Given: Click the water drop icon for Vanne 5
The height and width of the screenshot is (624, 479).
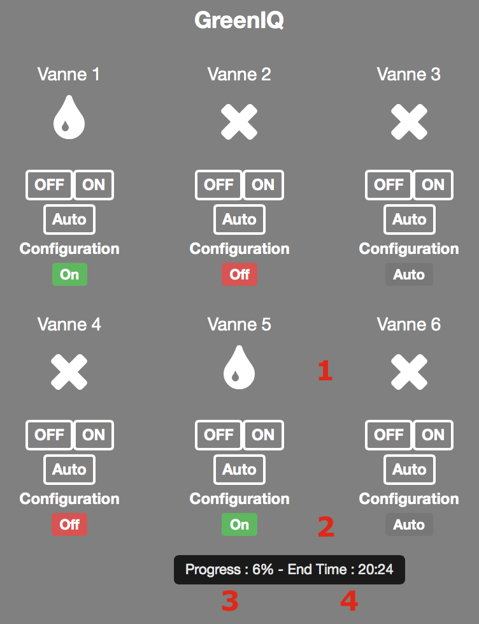Looking at the screenshot, I should point(239,368).
